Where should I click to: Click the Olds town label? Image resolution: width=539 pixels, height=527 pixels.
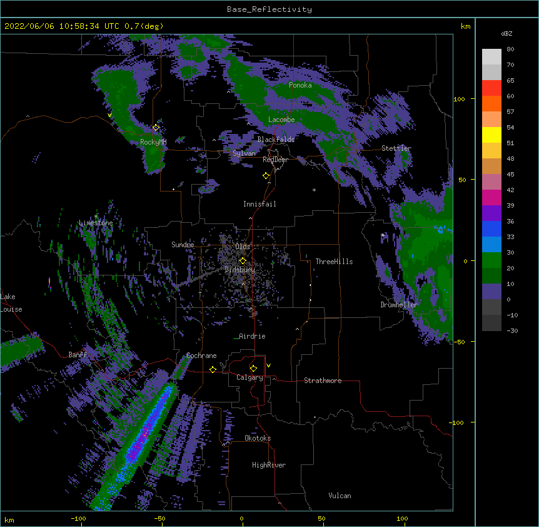[x=243, y=247]
